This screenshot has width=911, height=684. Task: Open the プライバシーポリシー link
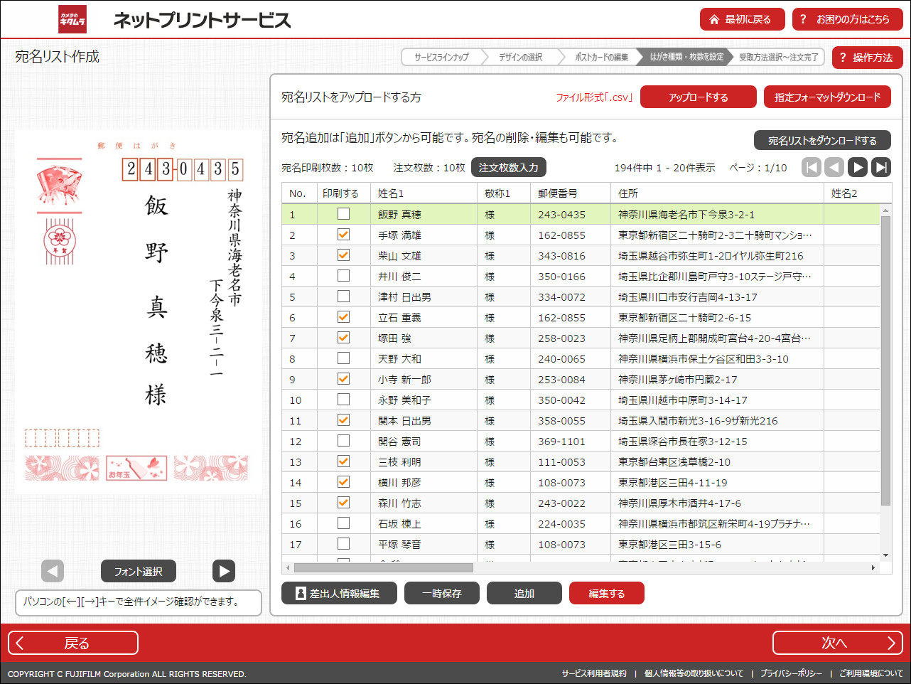coord(790,672)
